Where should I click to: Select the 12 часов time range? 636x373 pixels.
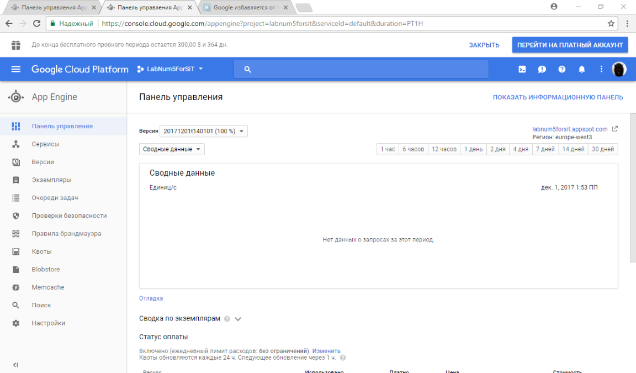(444, 149)
